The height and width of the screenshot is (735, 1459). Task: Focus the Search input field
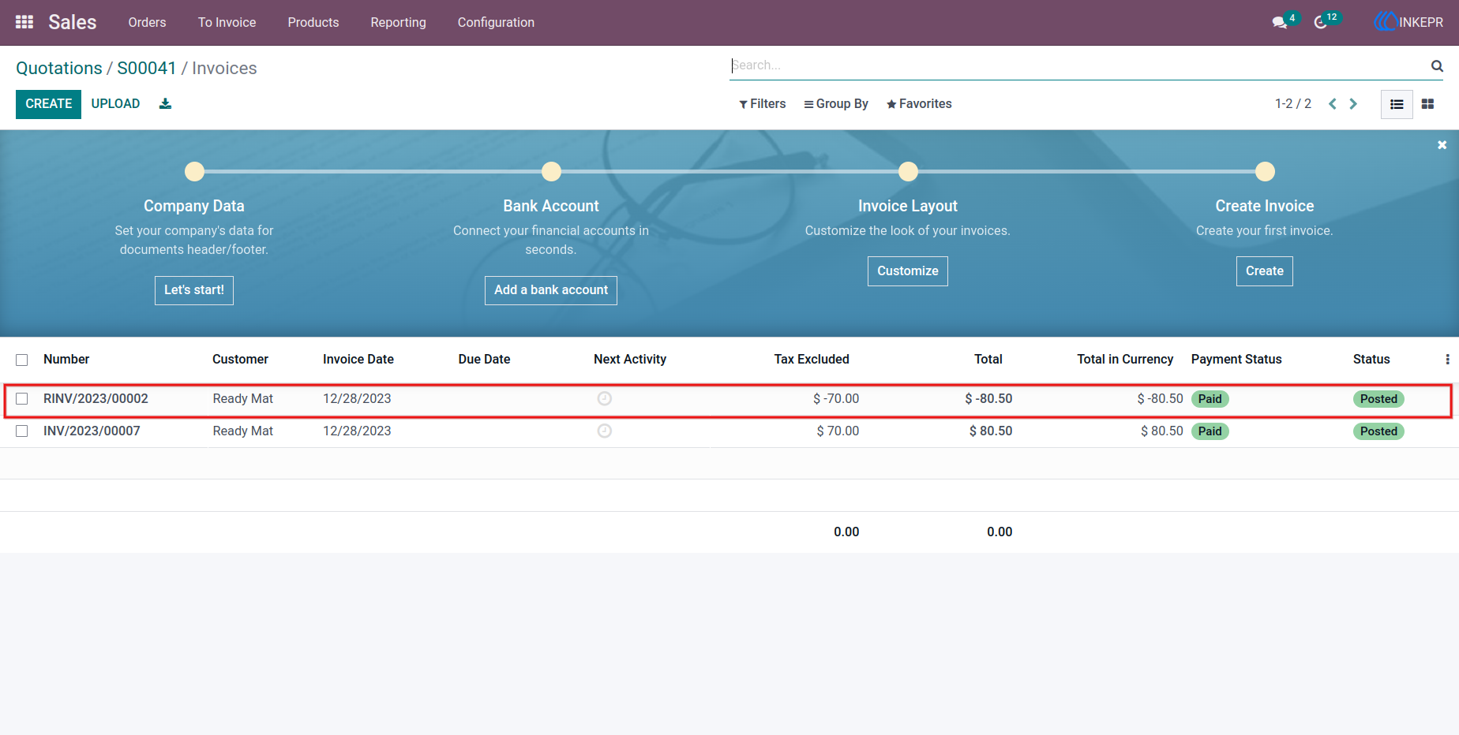click(1078, 65)
